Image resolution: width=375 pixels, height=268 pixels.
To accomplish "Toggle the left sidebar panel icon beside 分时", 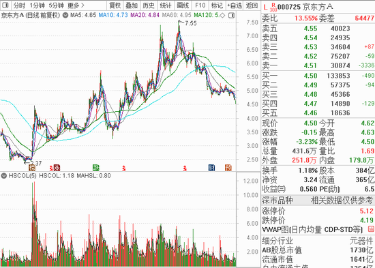I will (5, 5).
